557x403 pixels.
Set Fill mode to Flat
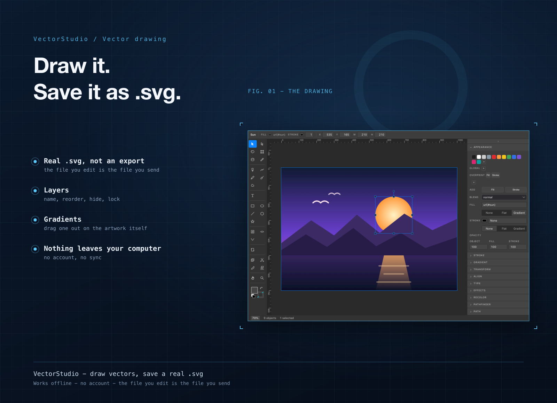coord(504,213)
